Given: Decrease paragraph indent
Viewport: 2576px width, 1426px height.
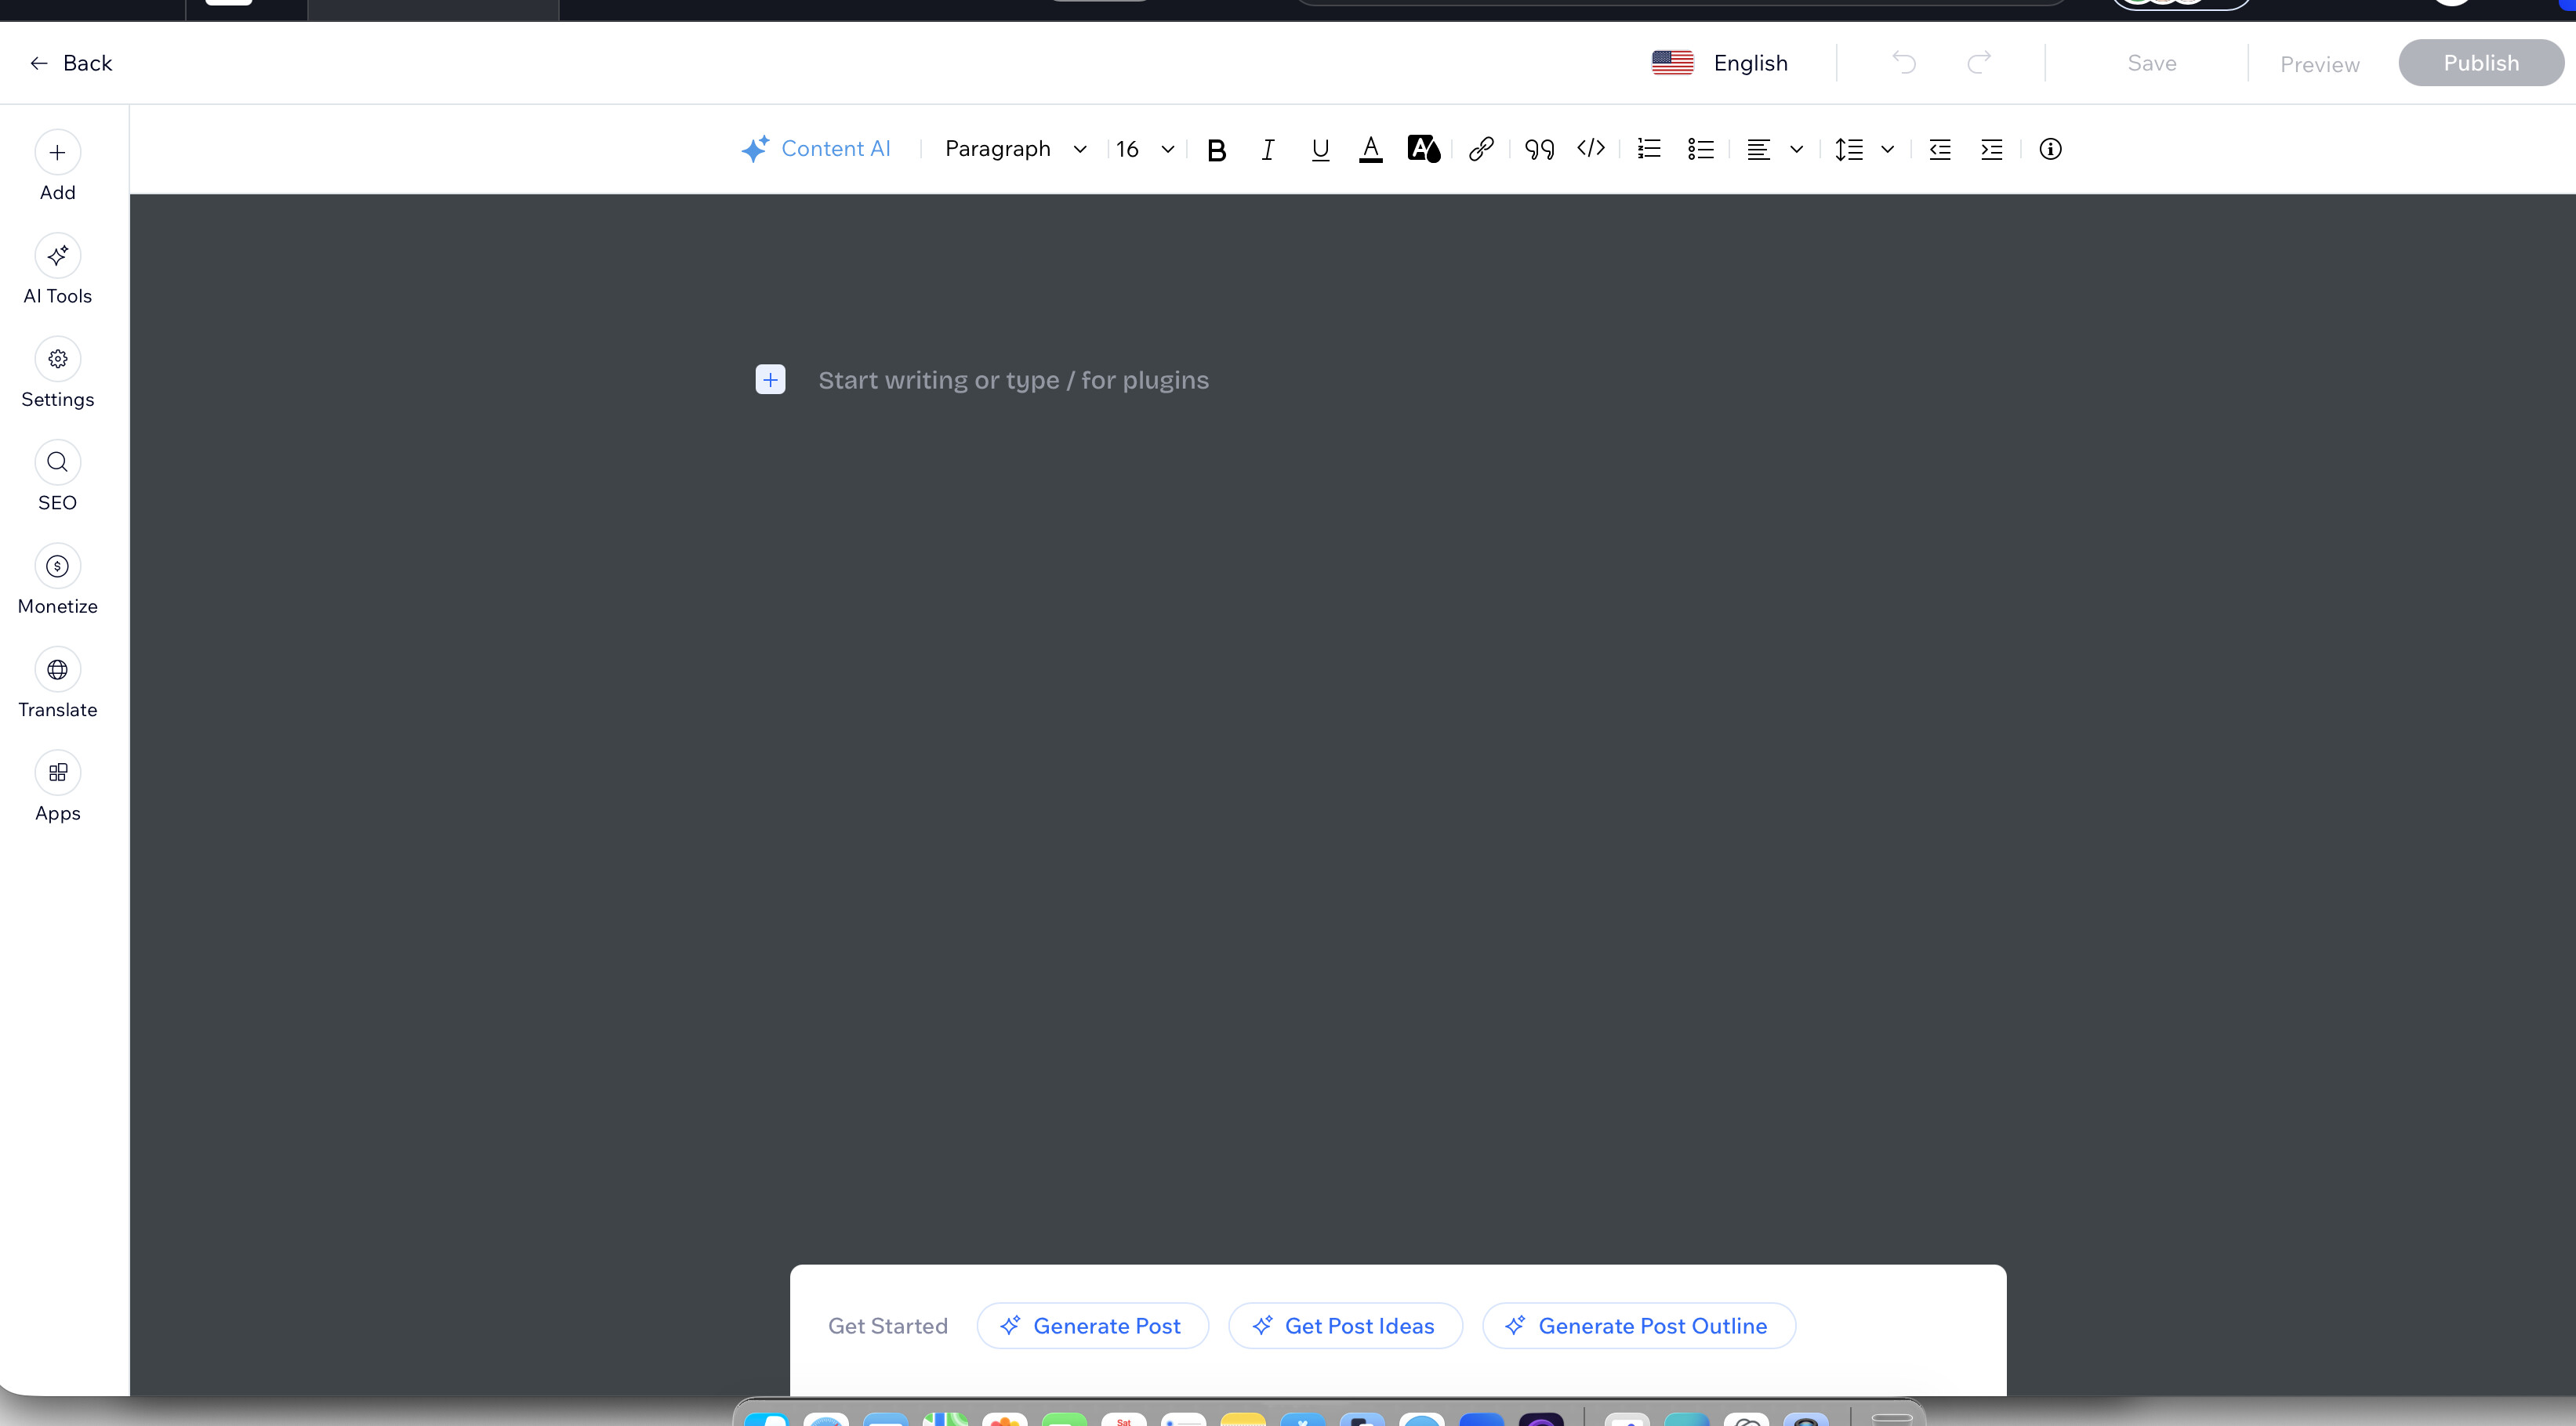Looking at the screenshot, I should coord(1939,150).
